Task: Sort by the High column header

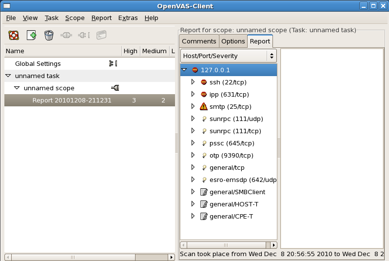Action: click(x=131, y=51)
